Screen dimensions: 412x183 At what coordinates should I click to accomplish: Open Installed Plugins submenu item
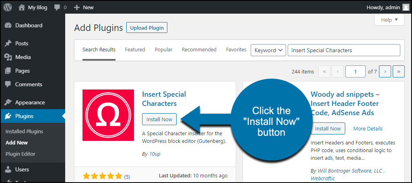(24, 131)
